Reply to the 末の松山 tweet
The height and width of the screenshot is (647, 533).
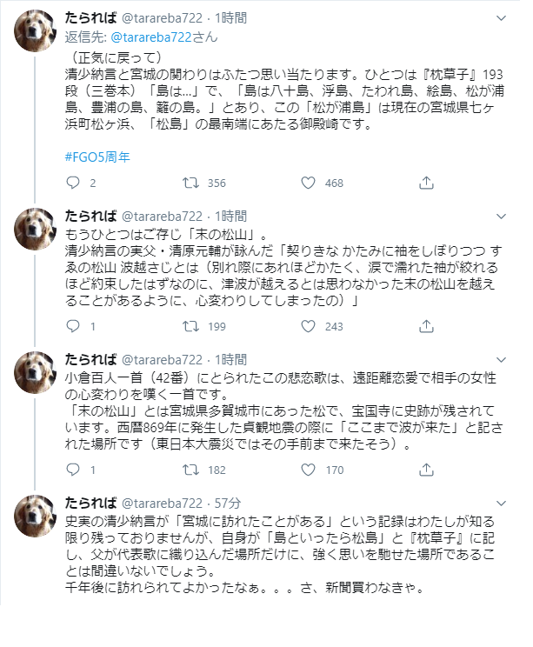[74, 327]
